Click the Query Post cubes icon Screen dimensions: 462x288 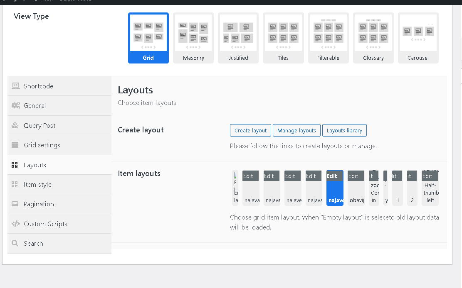[x=15, y=125]
